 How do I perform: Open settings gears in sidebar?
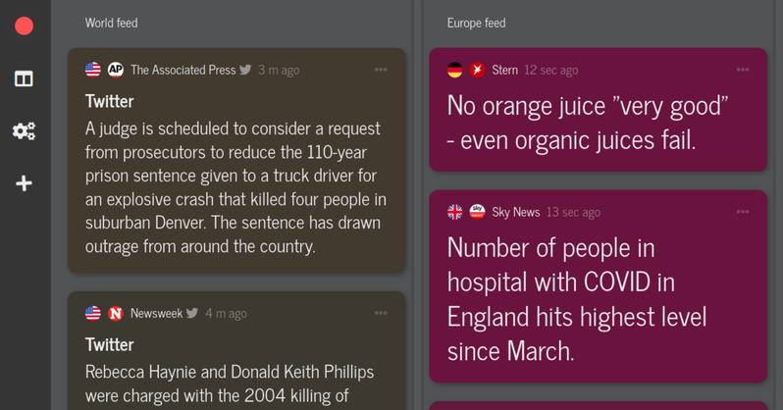24,131
